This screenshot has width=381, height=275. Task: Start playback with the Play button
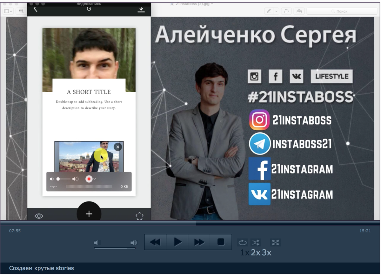point(177,242)
